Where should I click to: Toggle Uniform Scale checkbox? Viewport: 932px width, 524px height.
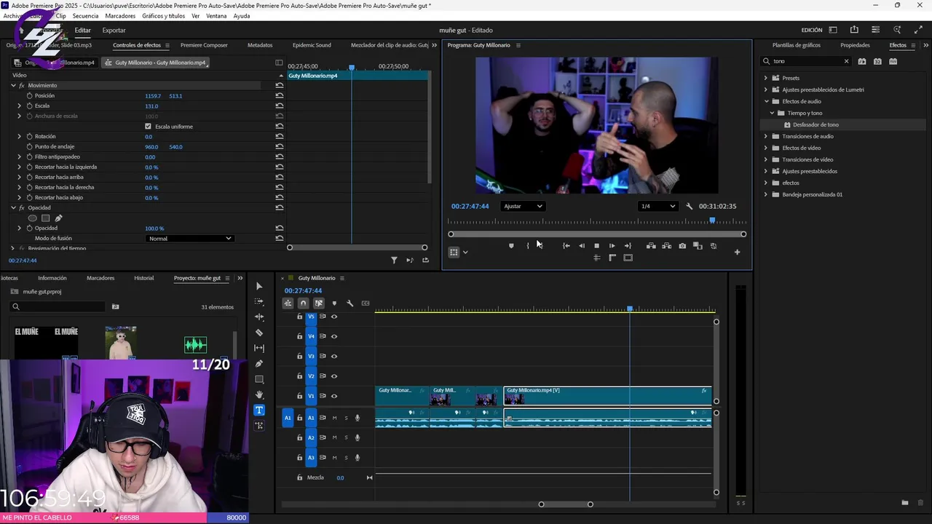pyautogui.click(x=148, y=127)
